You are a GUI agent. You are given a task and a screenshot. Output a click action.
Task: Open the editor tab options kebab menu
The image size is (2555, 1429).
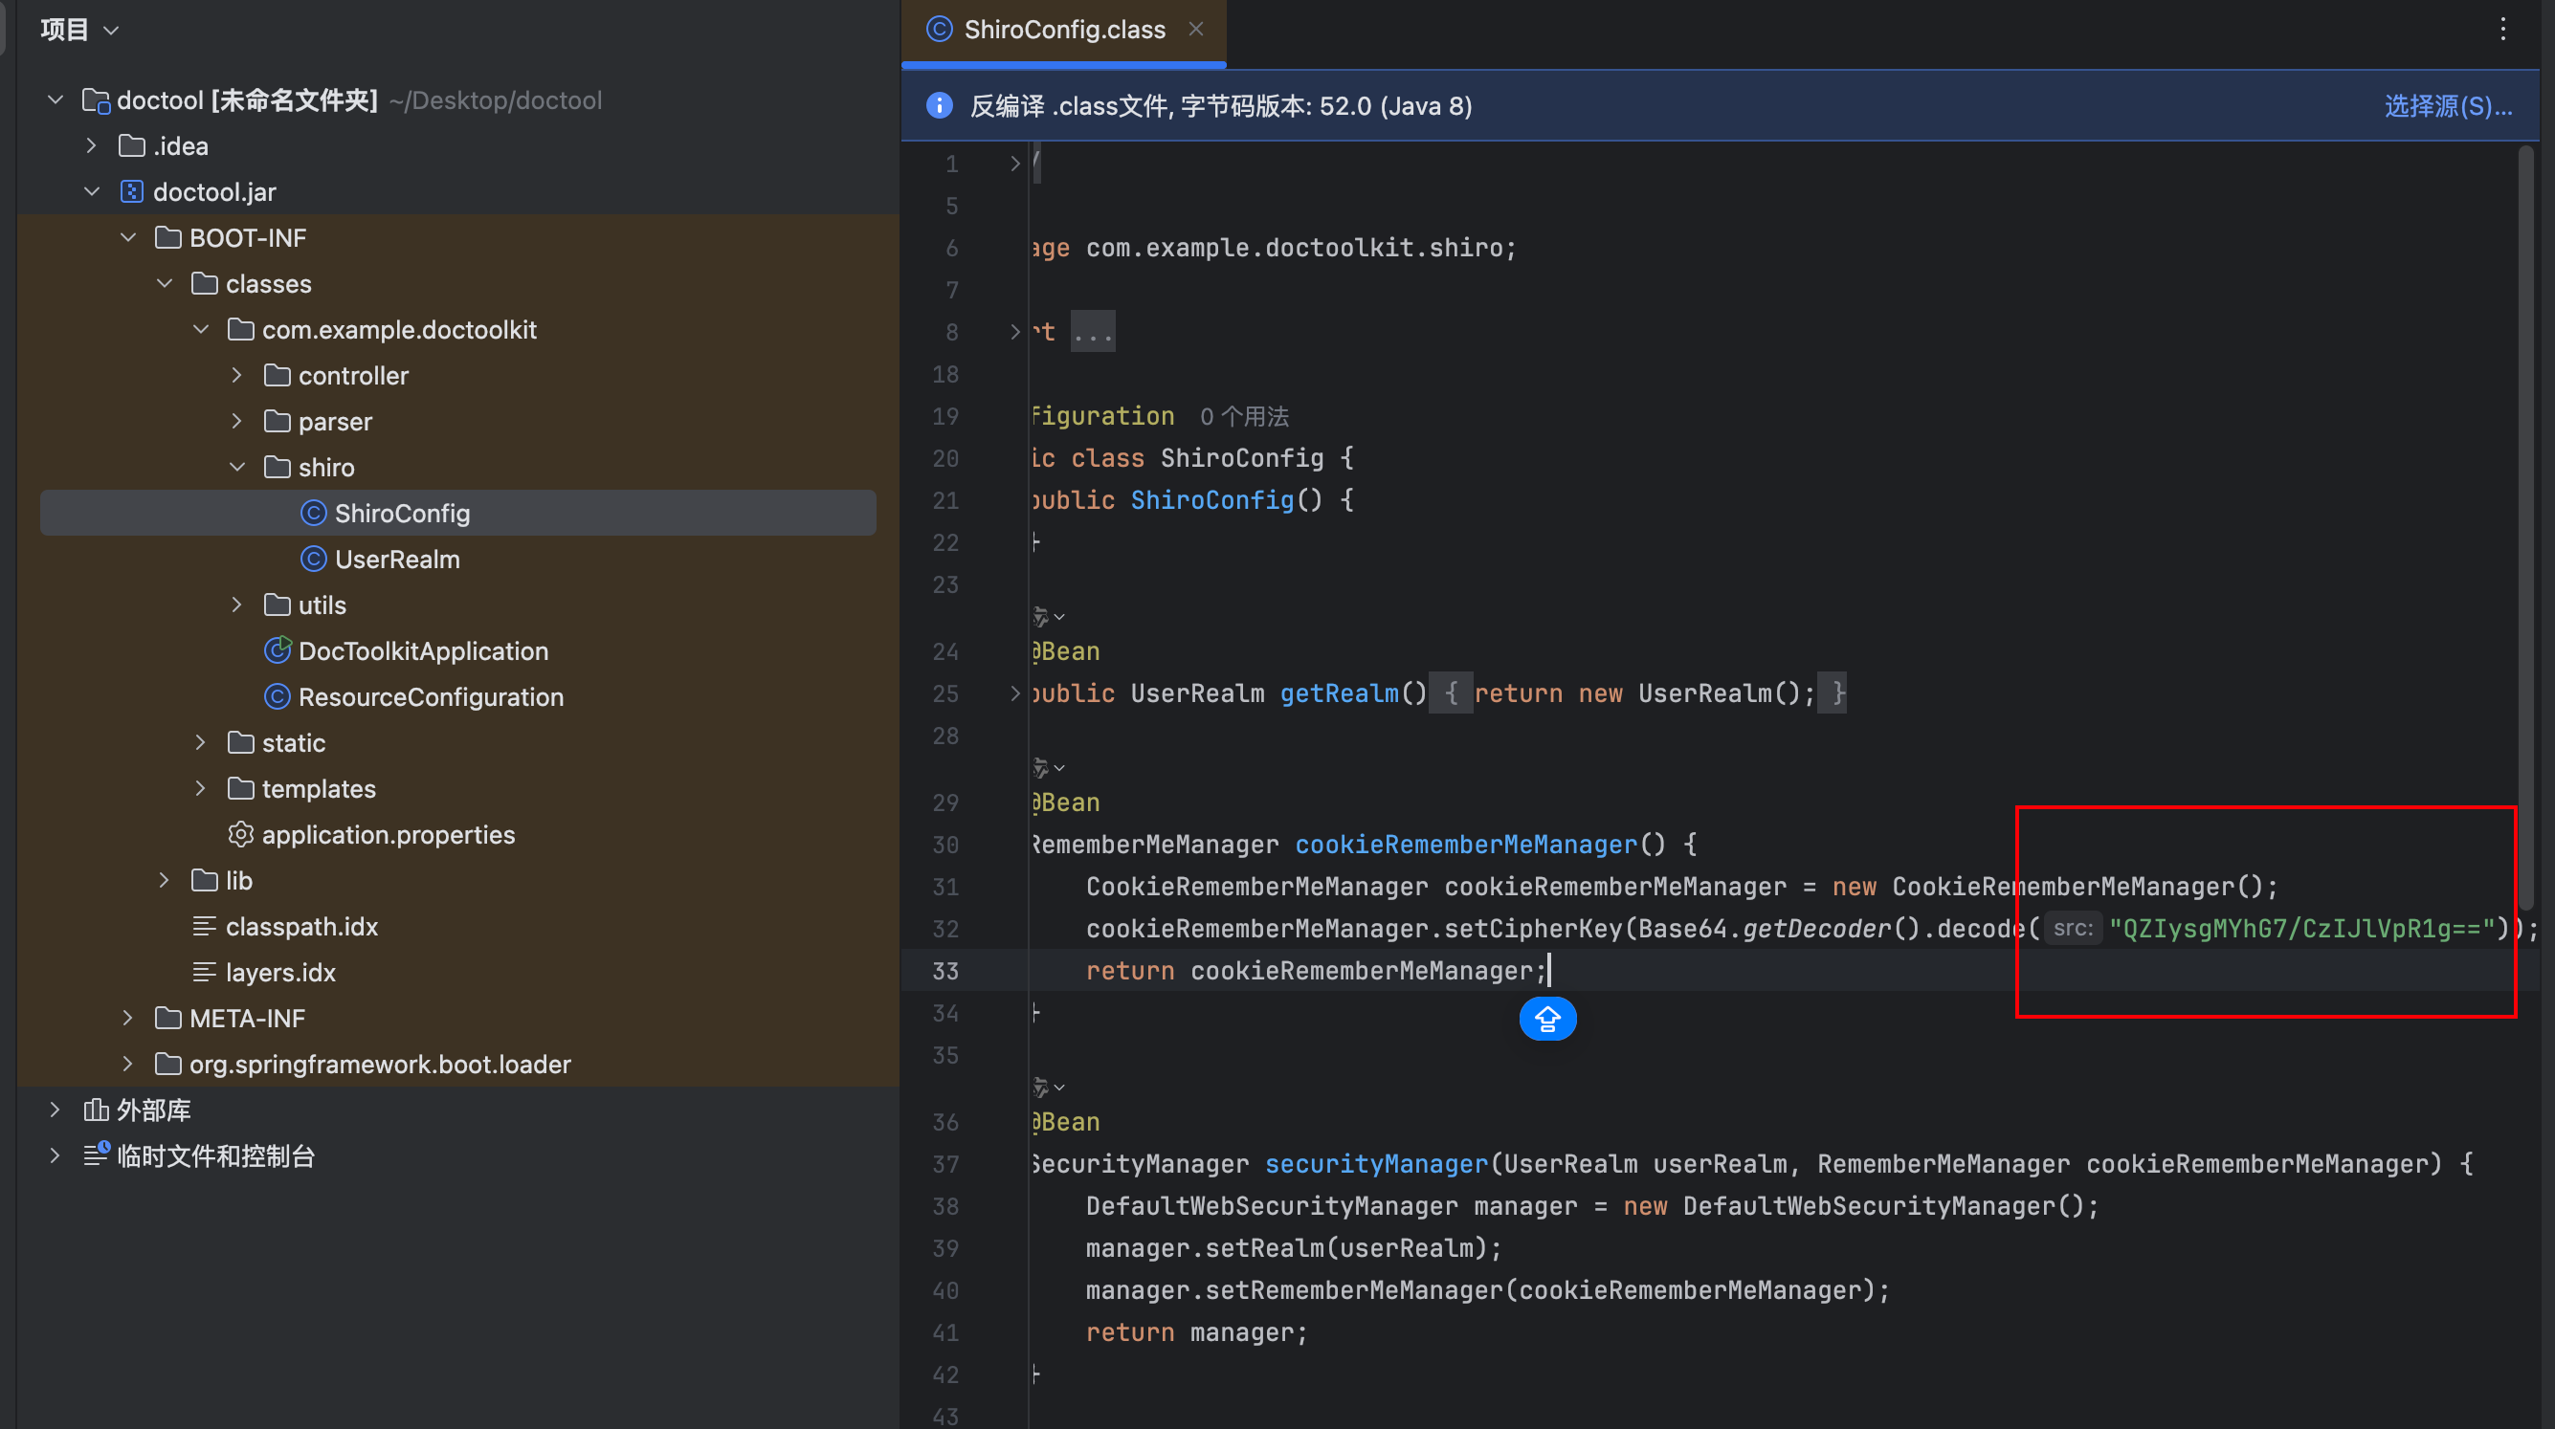pos(2502,30)
